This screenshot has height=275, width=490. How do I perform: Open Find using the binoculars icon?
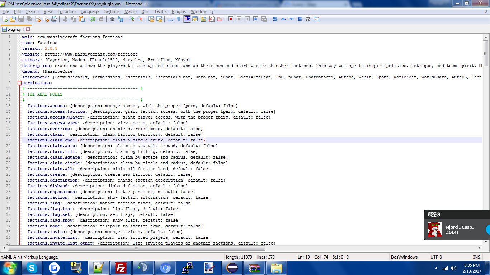pos(112,19)
